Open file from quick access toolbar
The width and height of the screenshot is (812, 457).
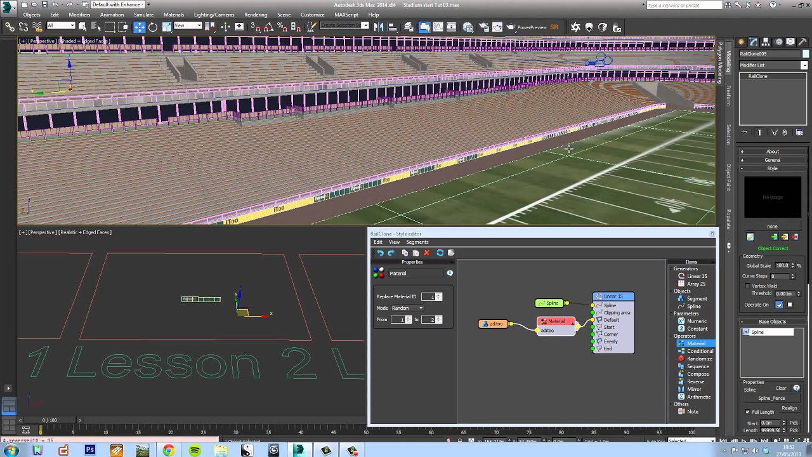tap(34, 4)
